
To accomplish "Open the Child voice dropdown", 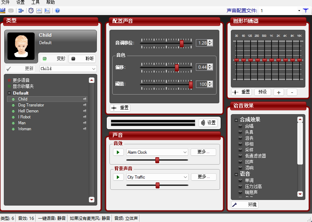I will pos(68,68).
